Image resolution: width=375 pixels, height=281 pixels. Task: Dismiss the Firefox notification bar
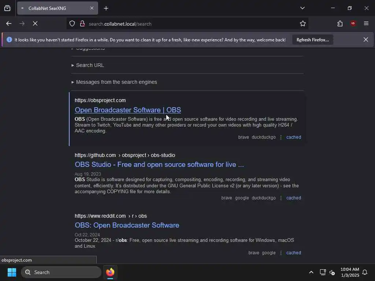click(x=366, y=40)
